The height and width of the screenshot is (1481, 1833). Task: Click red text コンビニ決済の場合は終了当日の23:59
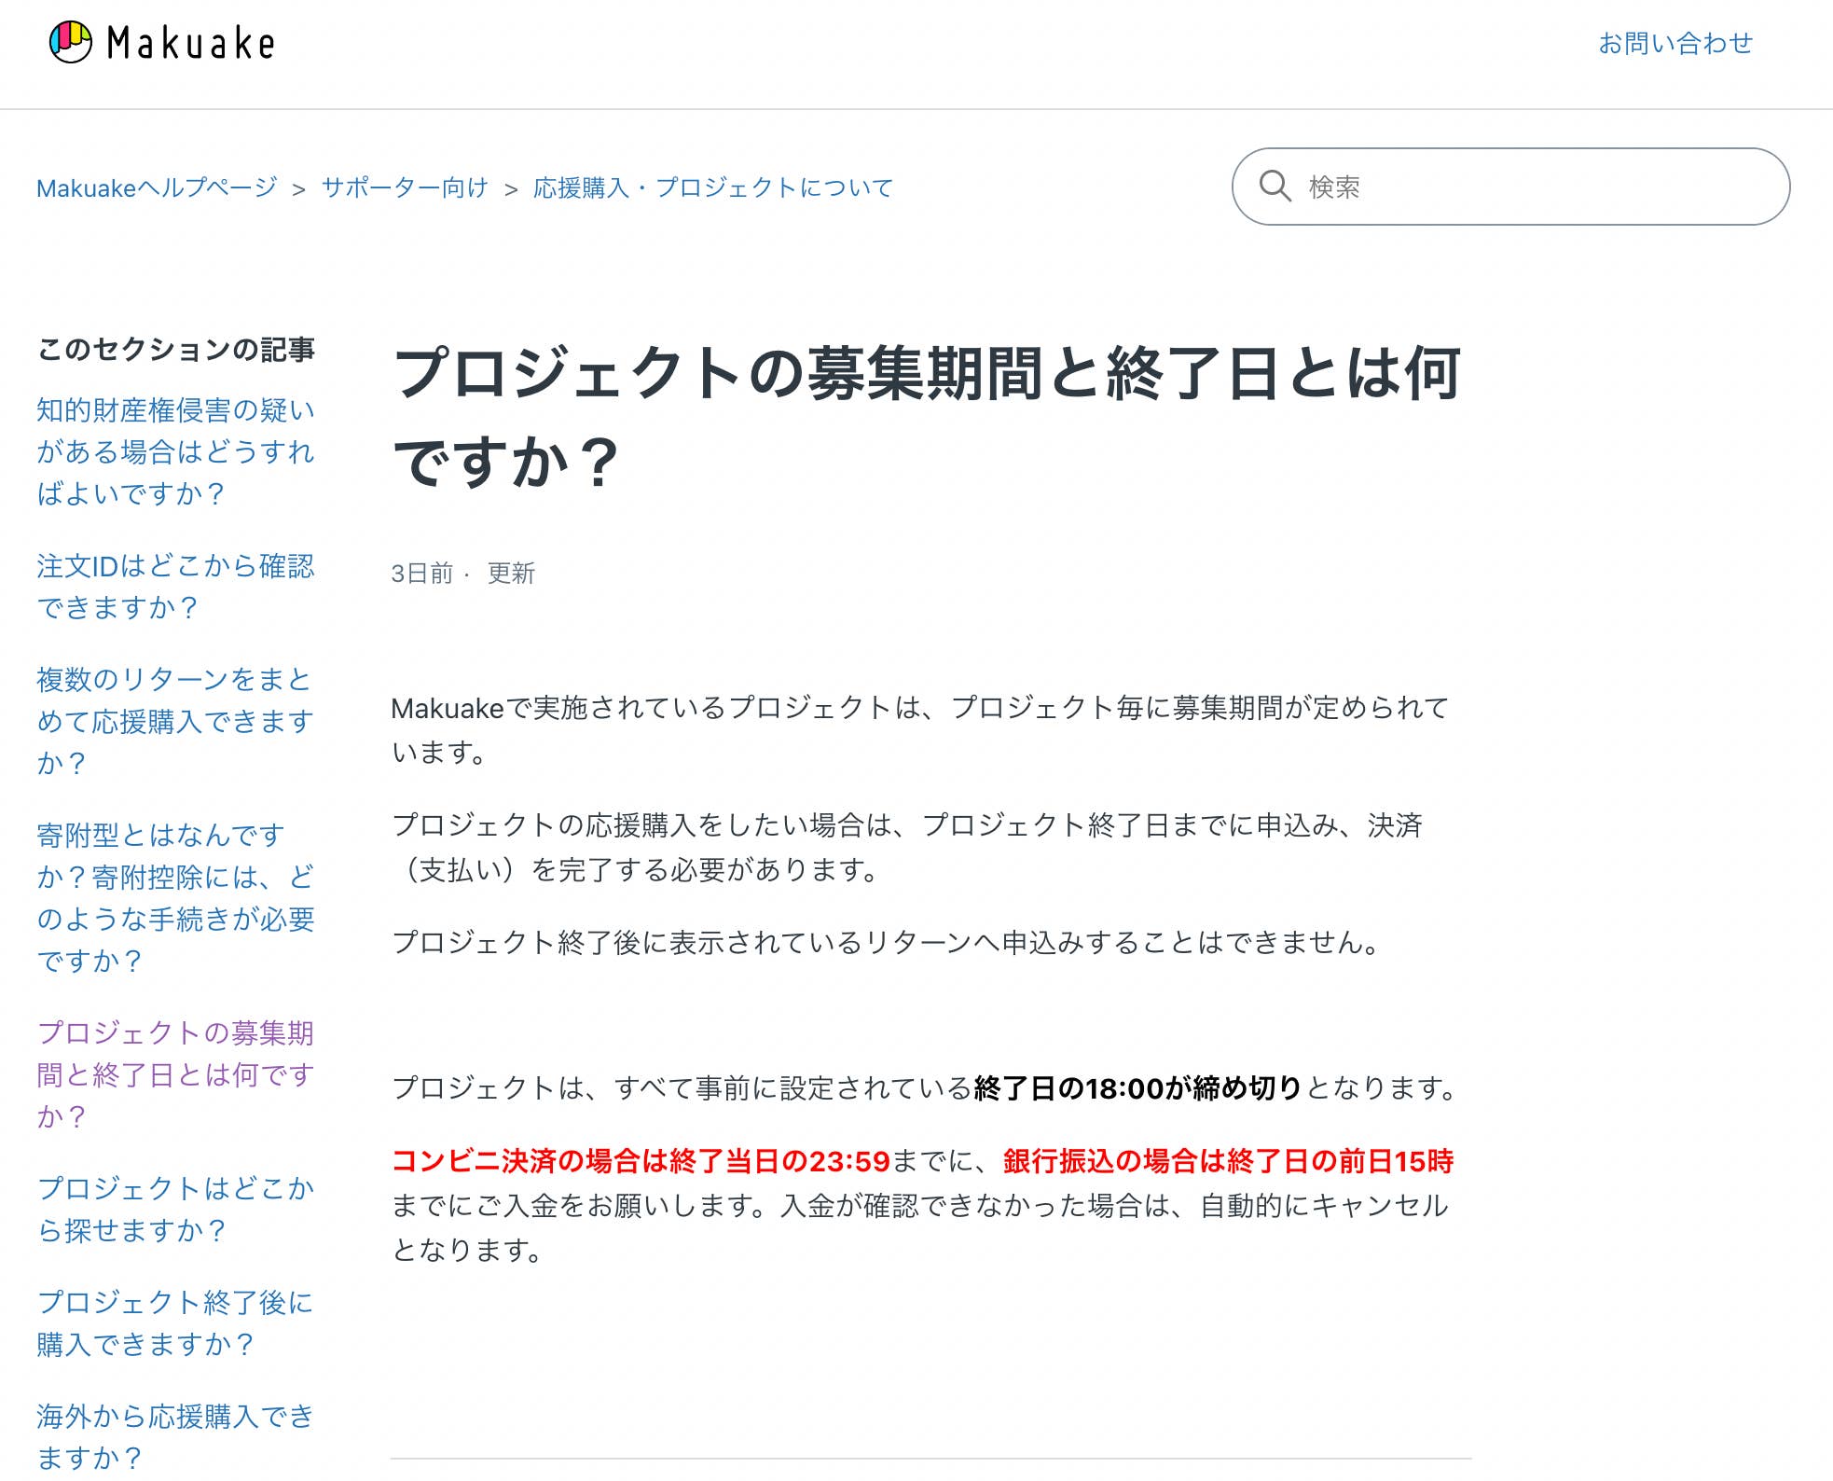[x=641, y=1161]
